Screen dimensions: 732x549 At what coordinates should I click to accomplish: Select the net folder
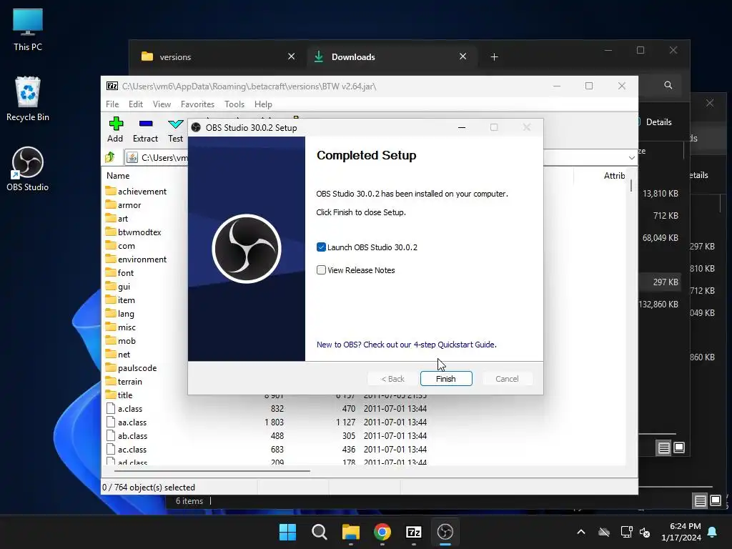coord(118,354)
